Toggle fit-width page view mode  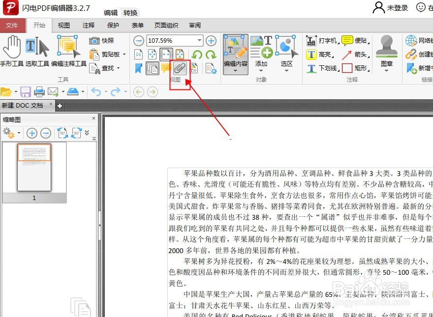(x=166, y=54)
